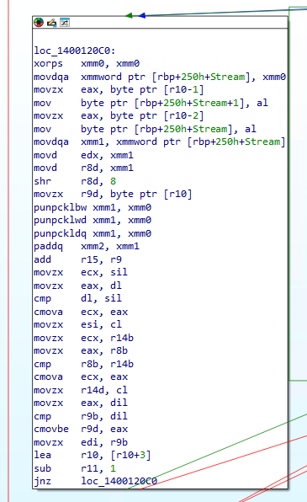This screenshot has width=307, height=502.
Task: Click the punpckldq xmm1, xmm0 line
Action: click(93, 233)
